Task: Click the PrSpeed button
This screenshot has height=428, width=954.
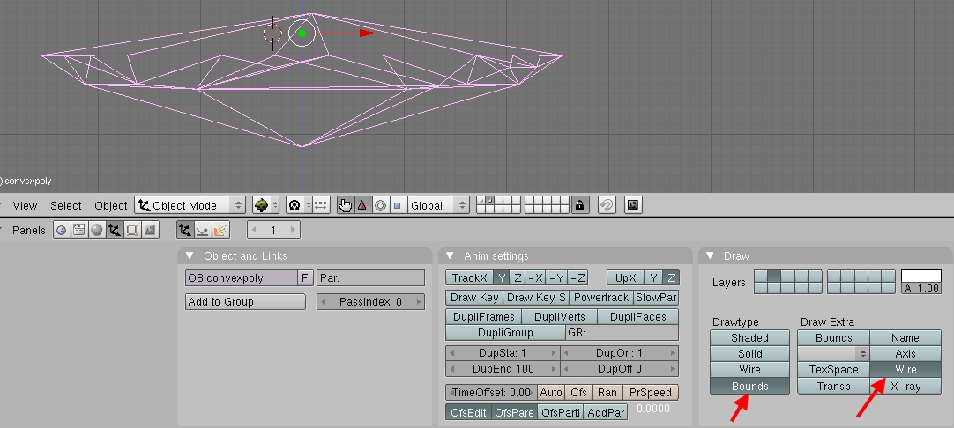Action: pyautogui.click(x=651, y=393)
